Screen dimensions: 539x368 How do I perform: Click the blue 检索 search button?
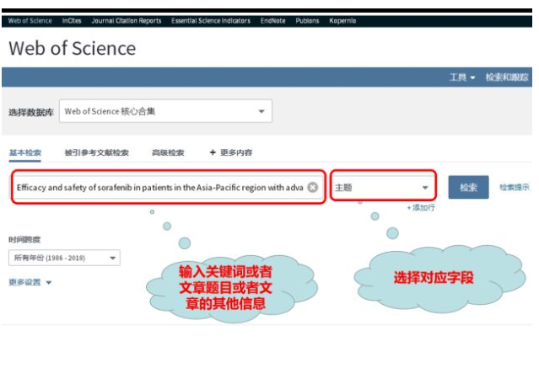(468, 188)
